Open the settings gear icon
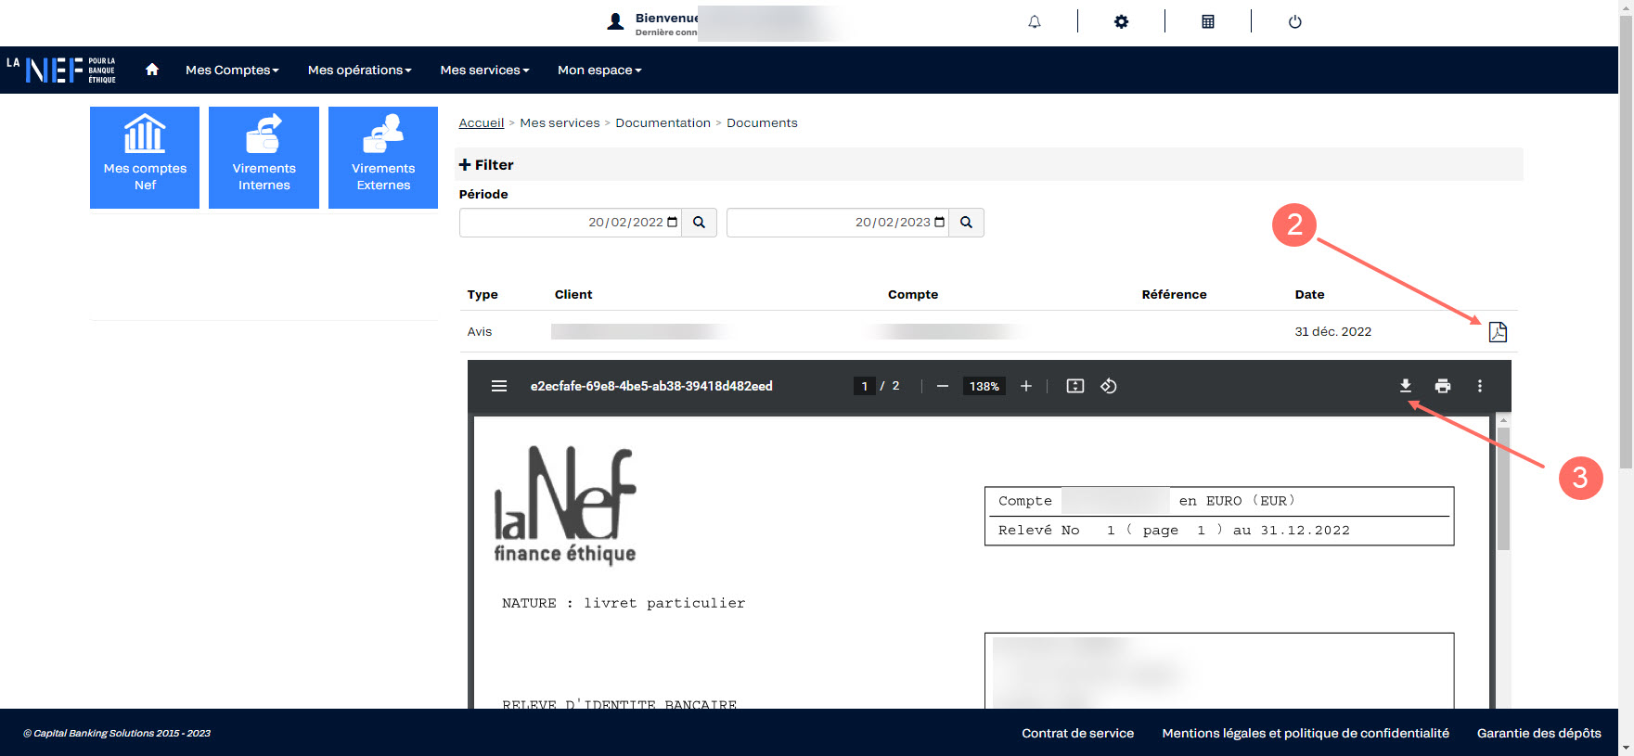Image resolution: width=1634 pixels, height=756 pixels. [x=1121, y=21]
